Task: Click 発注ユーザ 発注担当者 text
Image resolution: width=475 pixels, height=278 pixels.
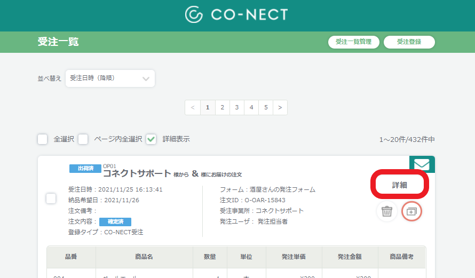Action: pos(254,221)
